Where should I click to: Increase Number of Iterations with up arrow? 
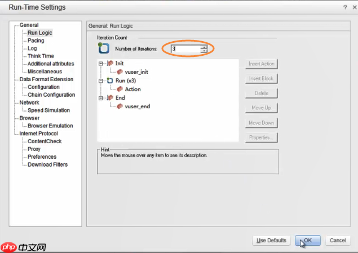(x=204, y=47)
